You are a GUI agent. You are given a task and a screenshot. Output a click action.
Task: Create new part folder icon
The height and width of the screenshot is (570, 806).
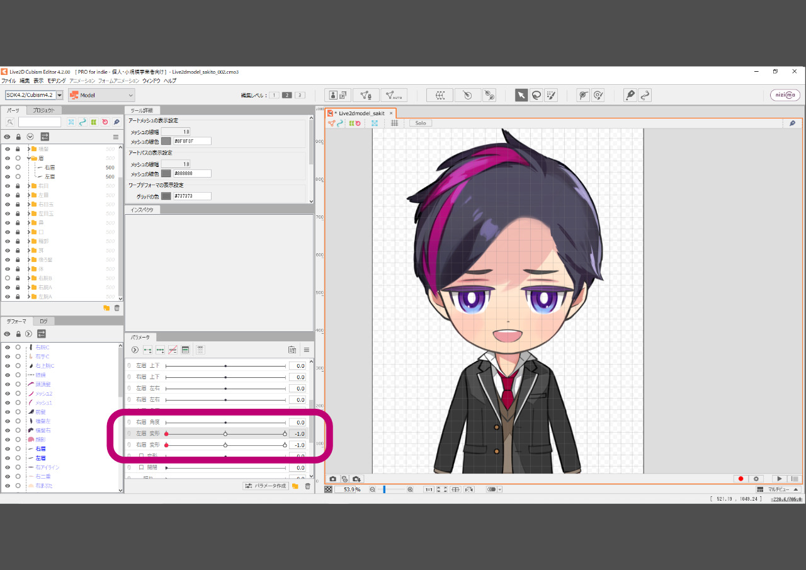(x=106, y=308)
